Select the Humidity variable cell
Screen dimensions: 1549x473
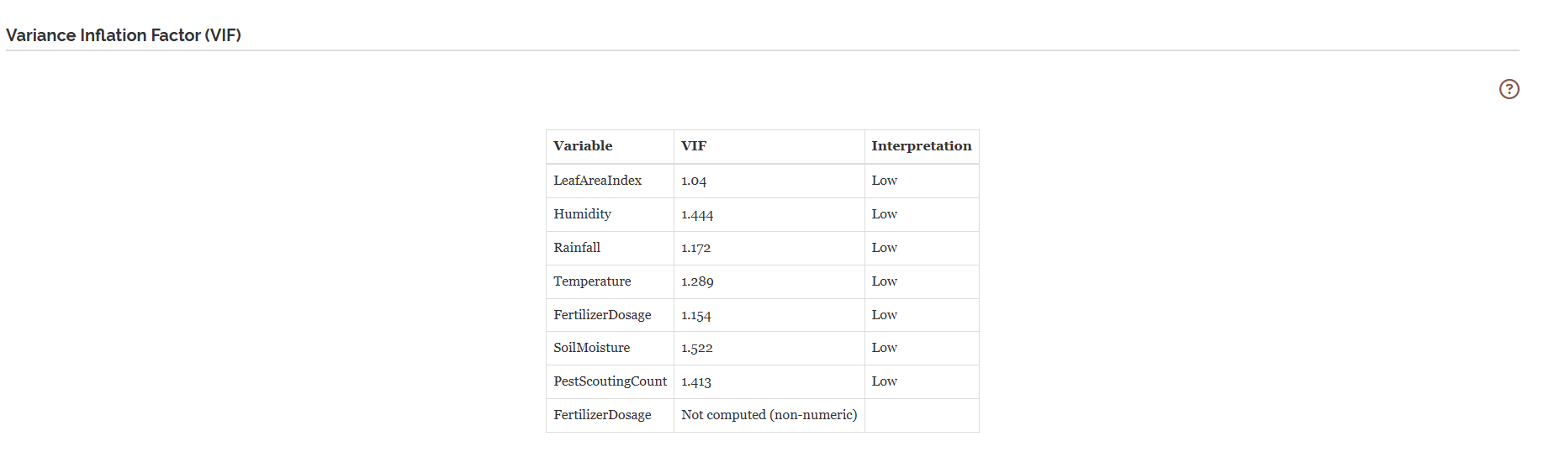(x=610, y=214)
